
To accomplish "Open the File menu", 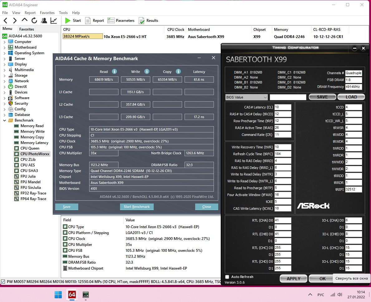I will click(x=5, y=13).
